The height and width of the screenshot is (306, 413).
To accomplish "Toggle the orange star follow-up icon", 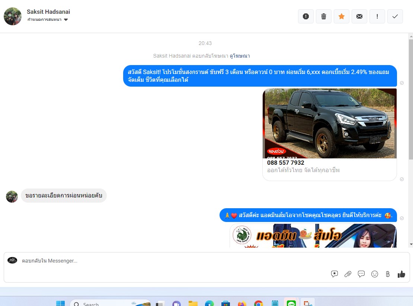I will click(x=341, y=16).
